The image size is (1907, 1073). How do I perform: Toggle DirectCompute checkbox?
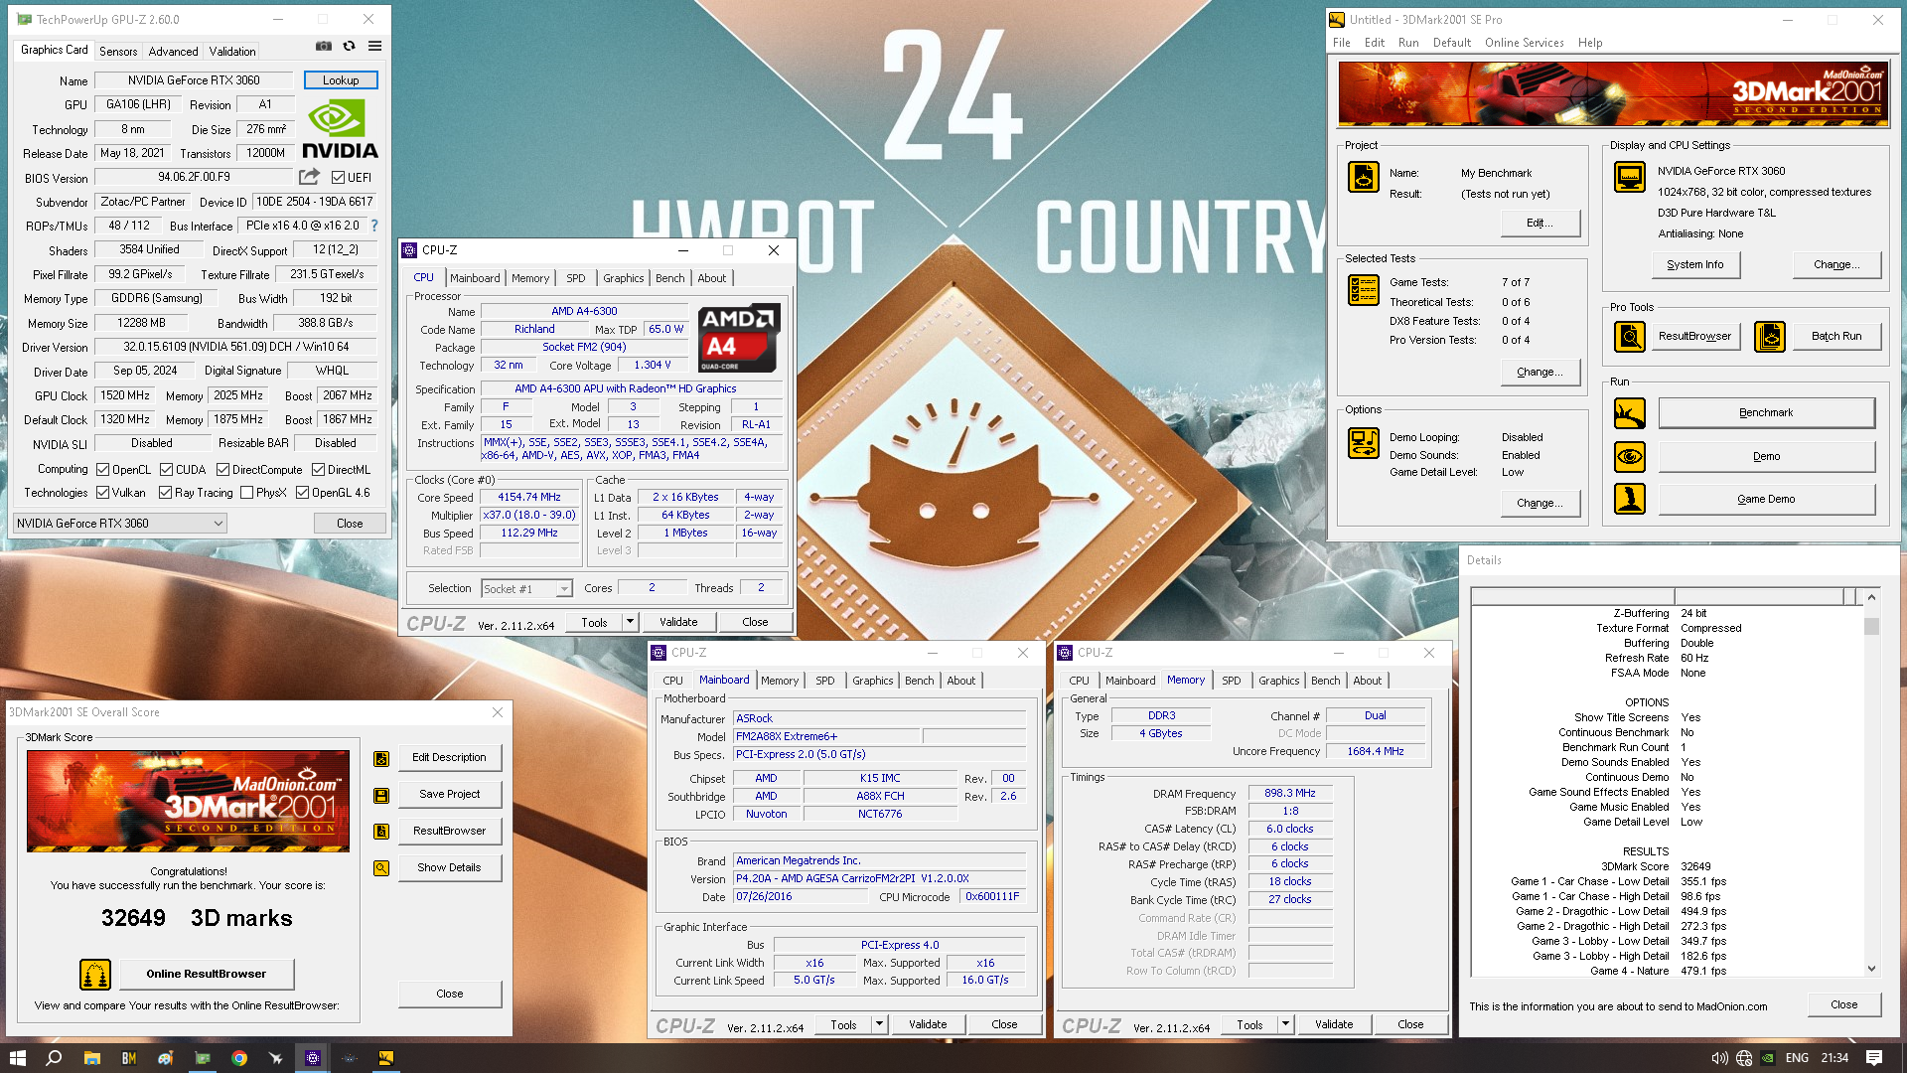click(222, 470)
